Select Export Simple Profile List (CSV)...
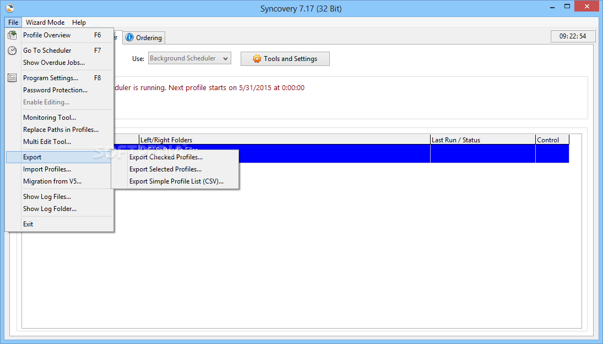Image resolution: width=603 pixels, height=344 pixels. coord(175,181)
